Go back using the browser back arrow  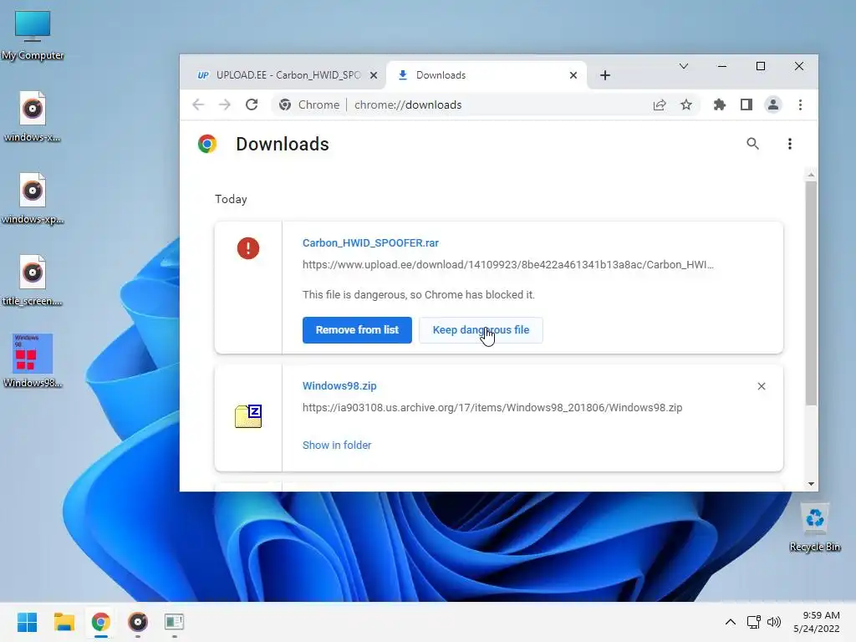click(x=198, y=104)
